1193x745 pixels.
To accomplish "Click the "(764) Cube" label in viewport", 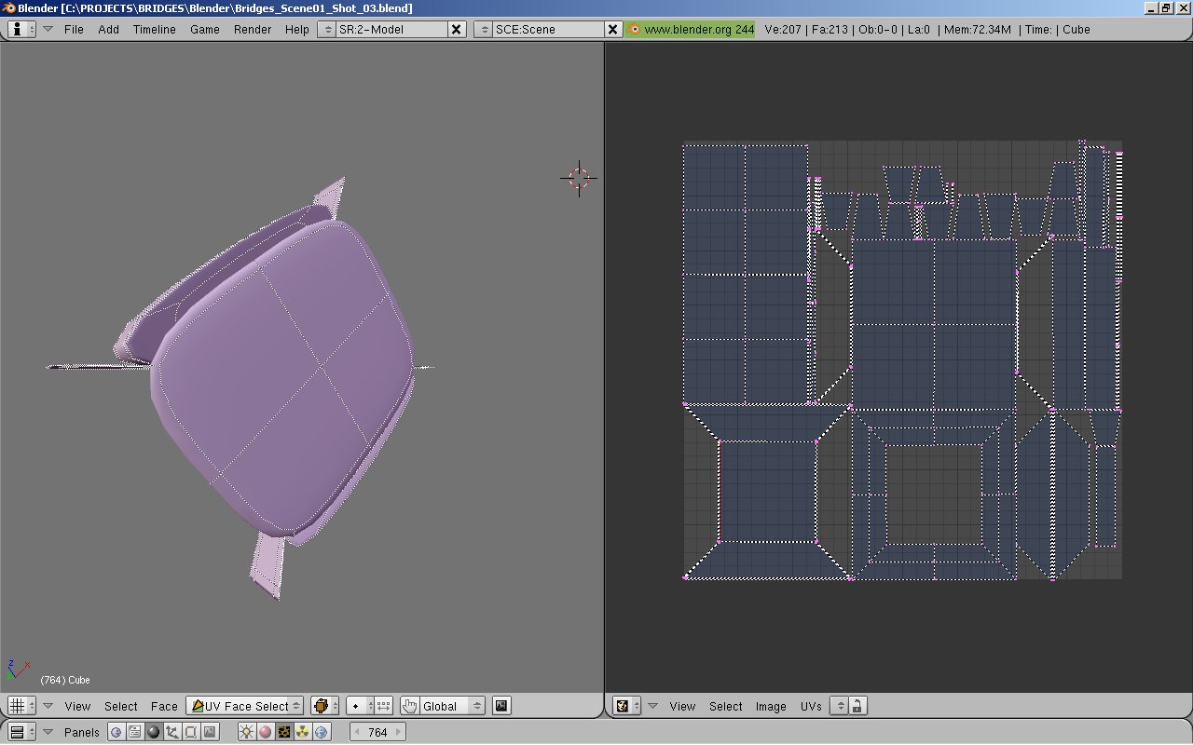I will point(65,680).
